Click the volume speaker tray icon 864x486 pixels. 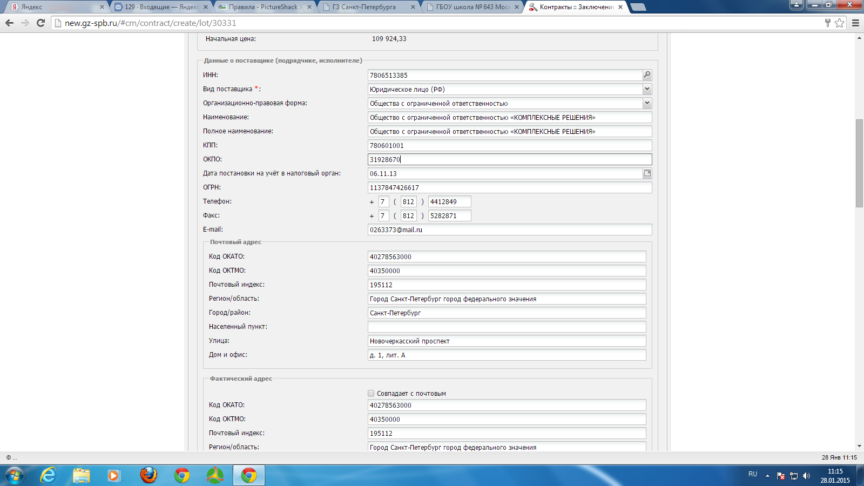point(806,476)
